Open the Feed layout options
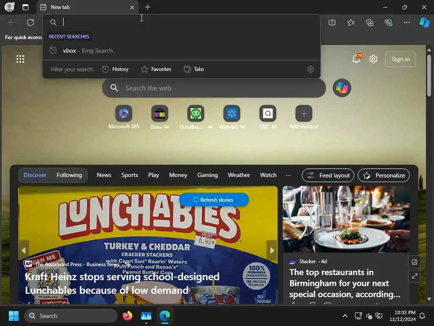The image size is (434, 326). click(x=328, y=175)
